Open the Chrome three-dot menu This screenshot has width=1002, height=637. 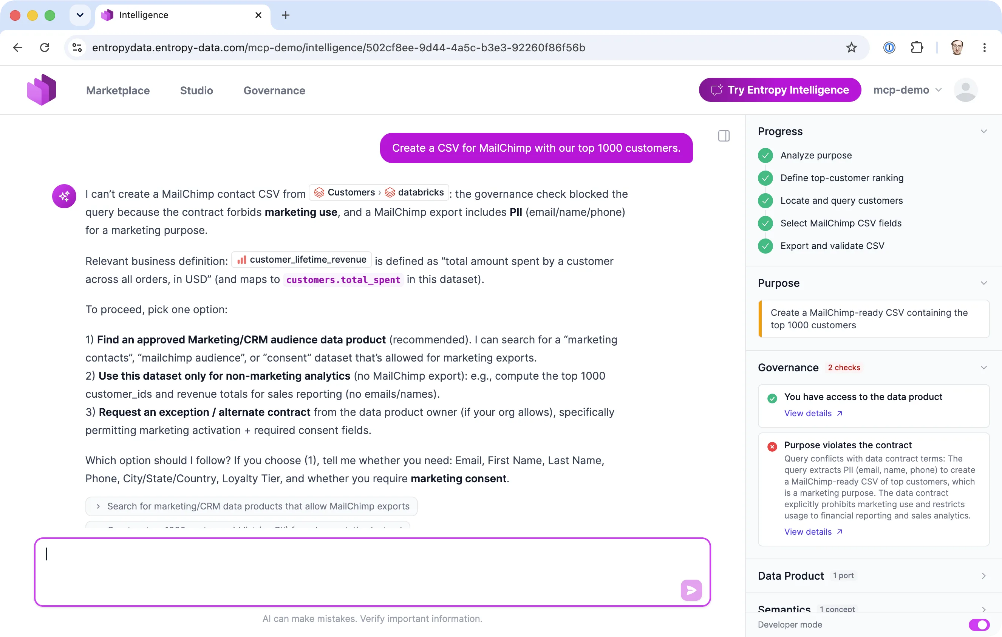985,48
